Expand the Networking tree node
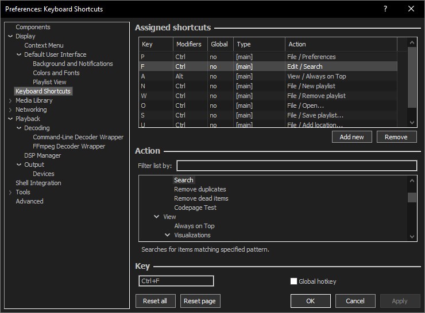Image resolution: width=425 pixels, height=313 pixels. 10,109
